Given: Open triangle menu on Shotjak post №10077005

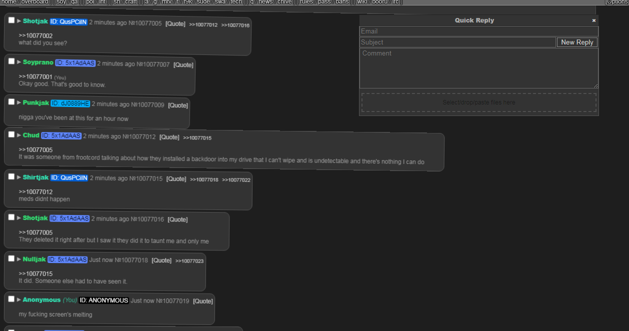Looking at the screenshot, I should [x=19, y=21].
